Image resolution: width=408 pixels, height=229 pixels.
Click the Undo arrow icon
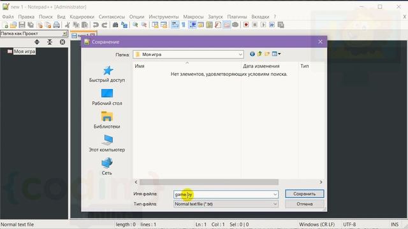click(96, 25)
